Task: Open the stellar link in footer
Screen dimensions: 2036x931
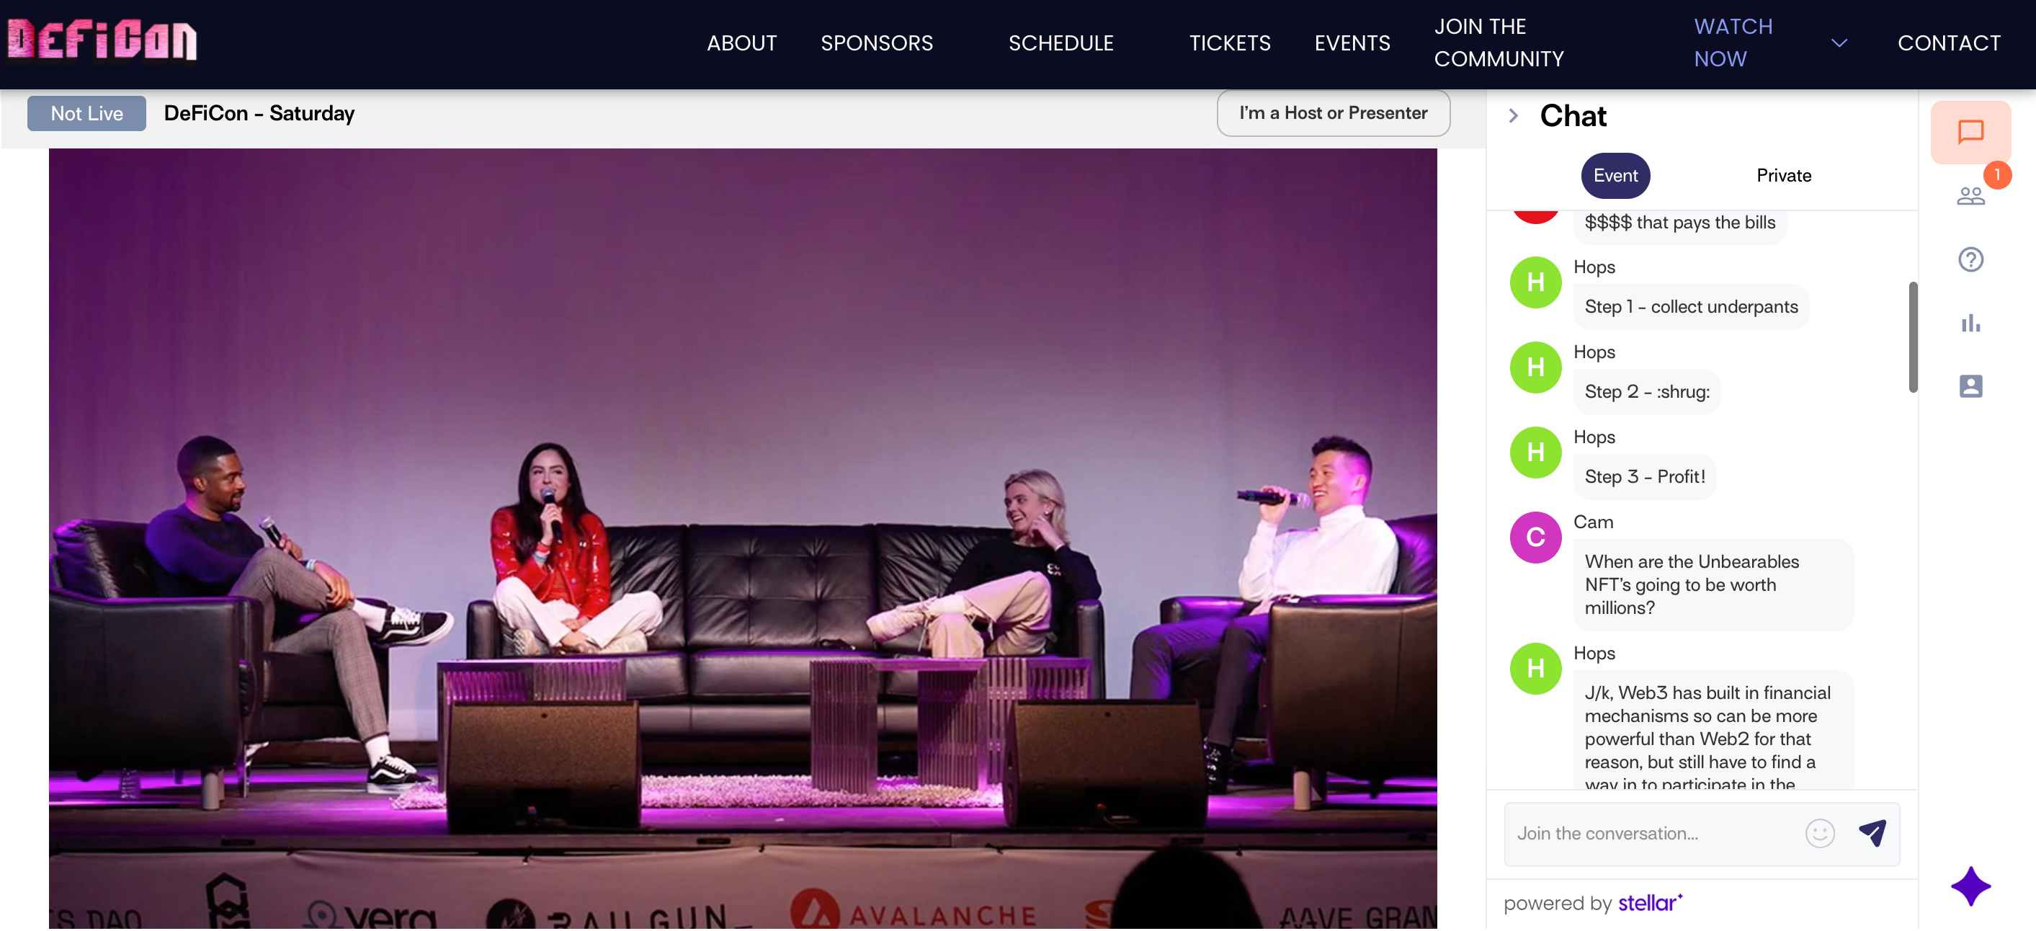Action: (1651, 903)
